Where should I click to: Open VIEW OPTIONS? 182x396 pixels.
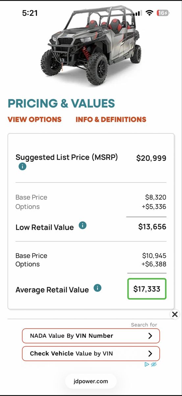pos(35,119)
